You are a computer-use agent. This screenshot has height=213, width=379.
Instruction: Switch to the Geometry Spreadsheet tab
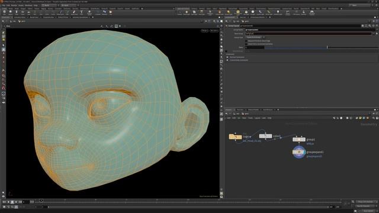(x=80, y=17)
